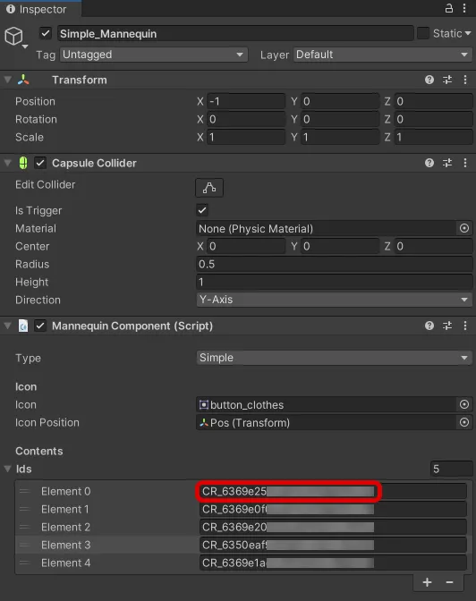Click the Edit Collider button icon

(209, 188)
